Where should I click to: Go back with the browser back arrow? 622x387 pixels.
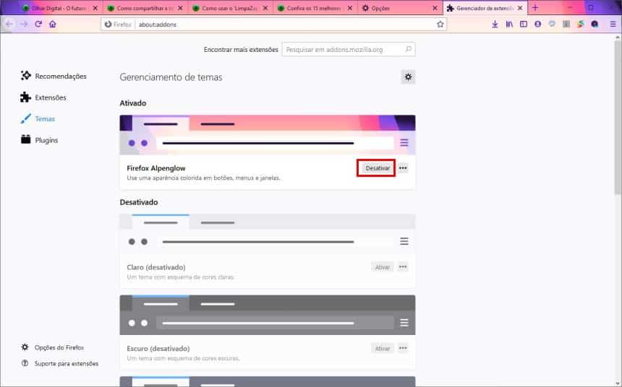(9, 24)
